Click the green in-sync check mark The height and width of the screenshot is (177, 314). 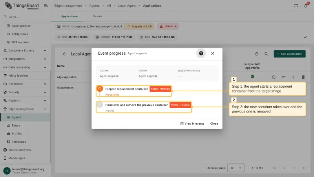pyautogui.click(x=252, y=76)
